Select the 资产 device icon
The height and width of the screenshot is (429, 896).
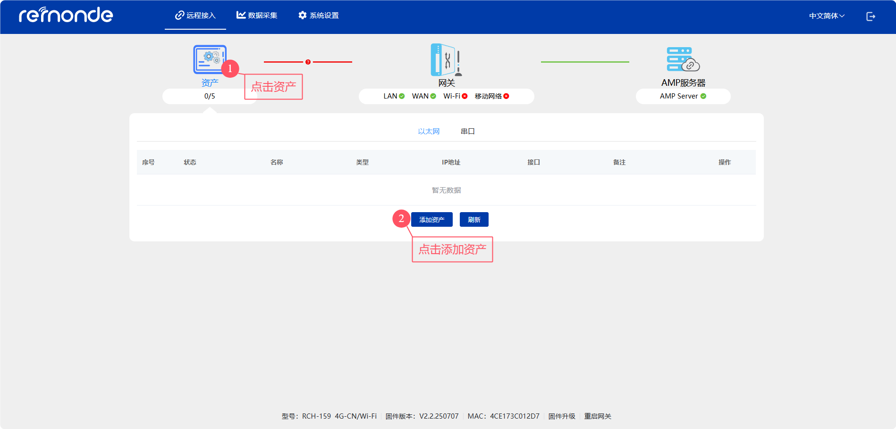click(x=210, y=59)
